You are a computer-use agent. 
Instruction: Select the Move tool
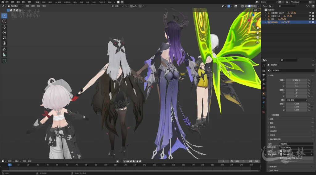tap(4, 27)
